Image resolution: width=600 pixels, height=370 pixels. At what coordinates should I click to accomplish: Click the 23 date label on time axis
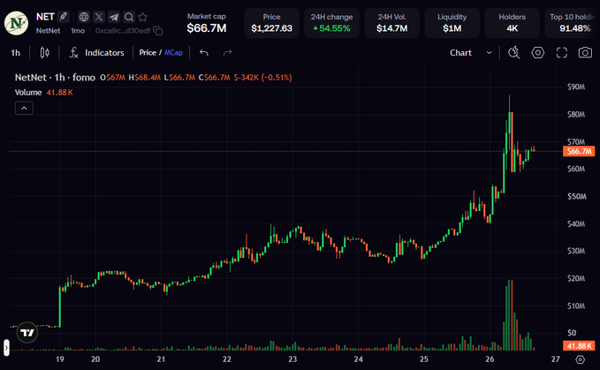click(292, 359)
